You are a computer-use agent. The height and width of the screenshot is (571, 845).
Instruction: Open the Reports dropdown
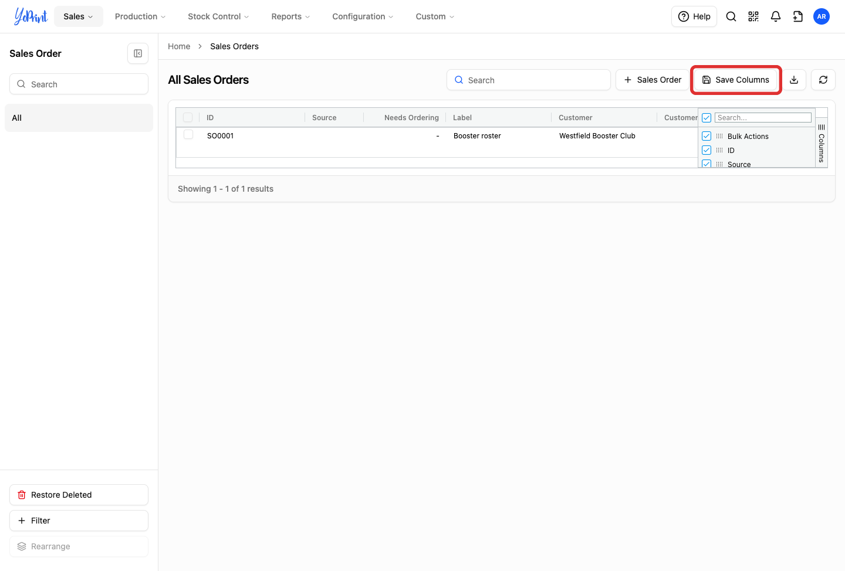290,16
